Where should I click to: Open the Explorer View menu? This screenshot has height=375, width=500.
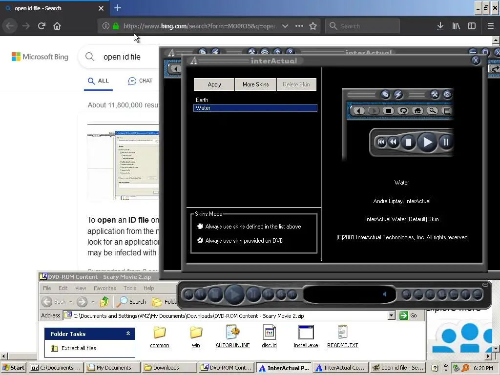click(81, 288)
